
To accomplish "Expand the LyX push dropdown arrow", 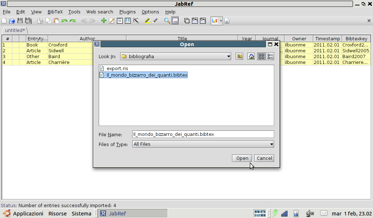I will (221, 21).
